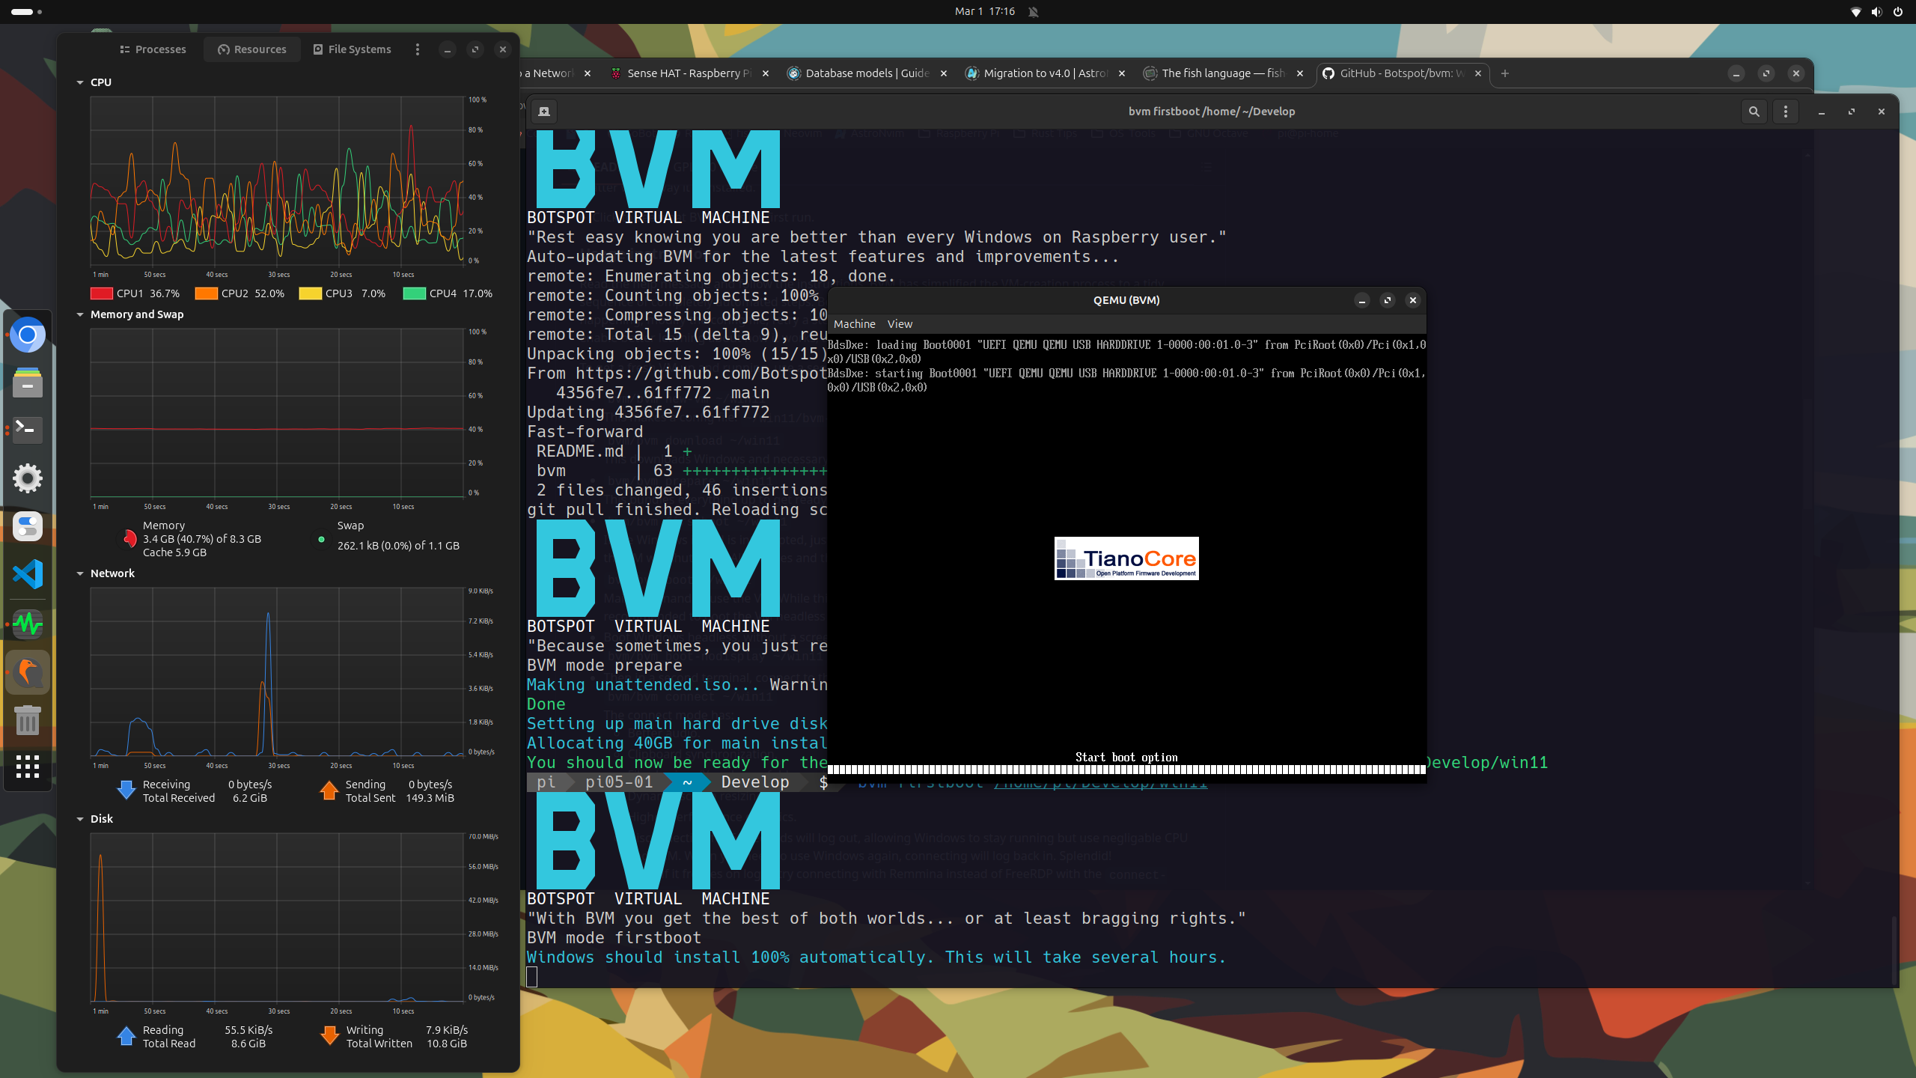
Task: Click the 'Cache 5.9 GB' text
Action: [x=174, y=552]
